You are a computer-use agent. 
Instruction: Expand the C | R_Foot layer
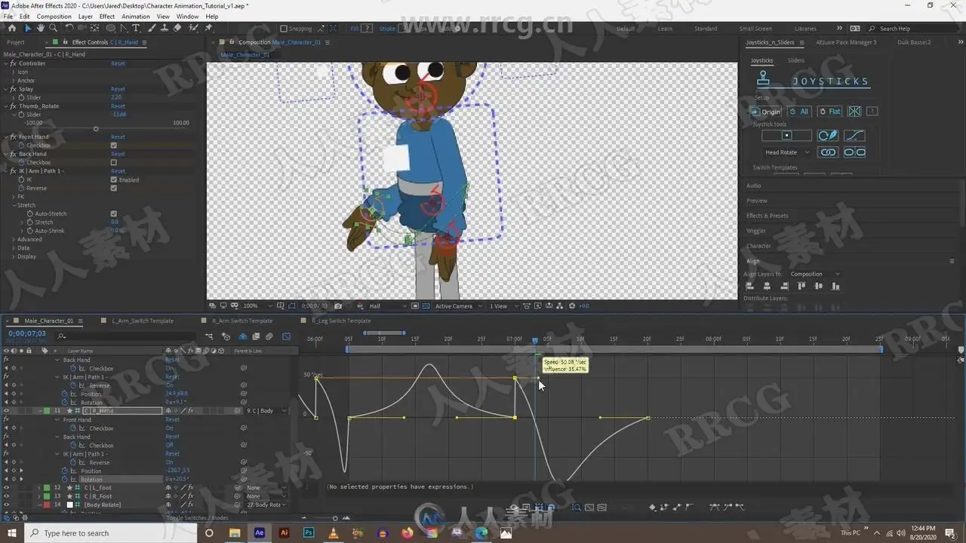point(39,496)
